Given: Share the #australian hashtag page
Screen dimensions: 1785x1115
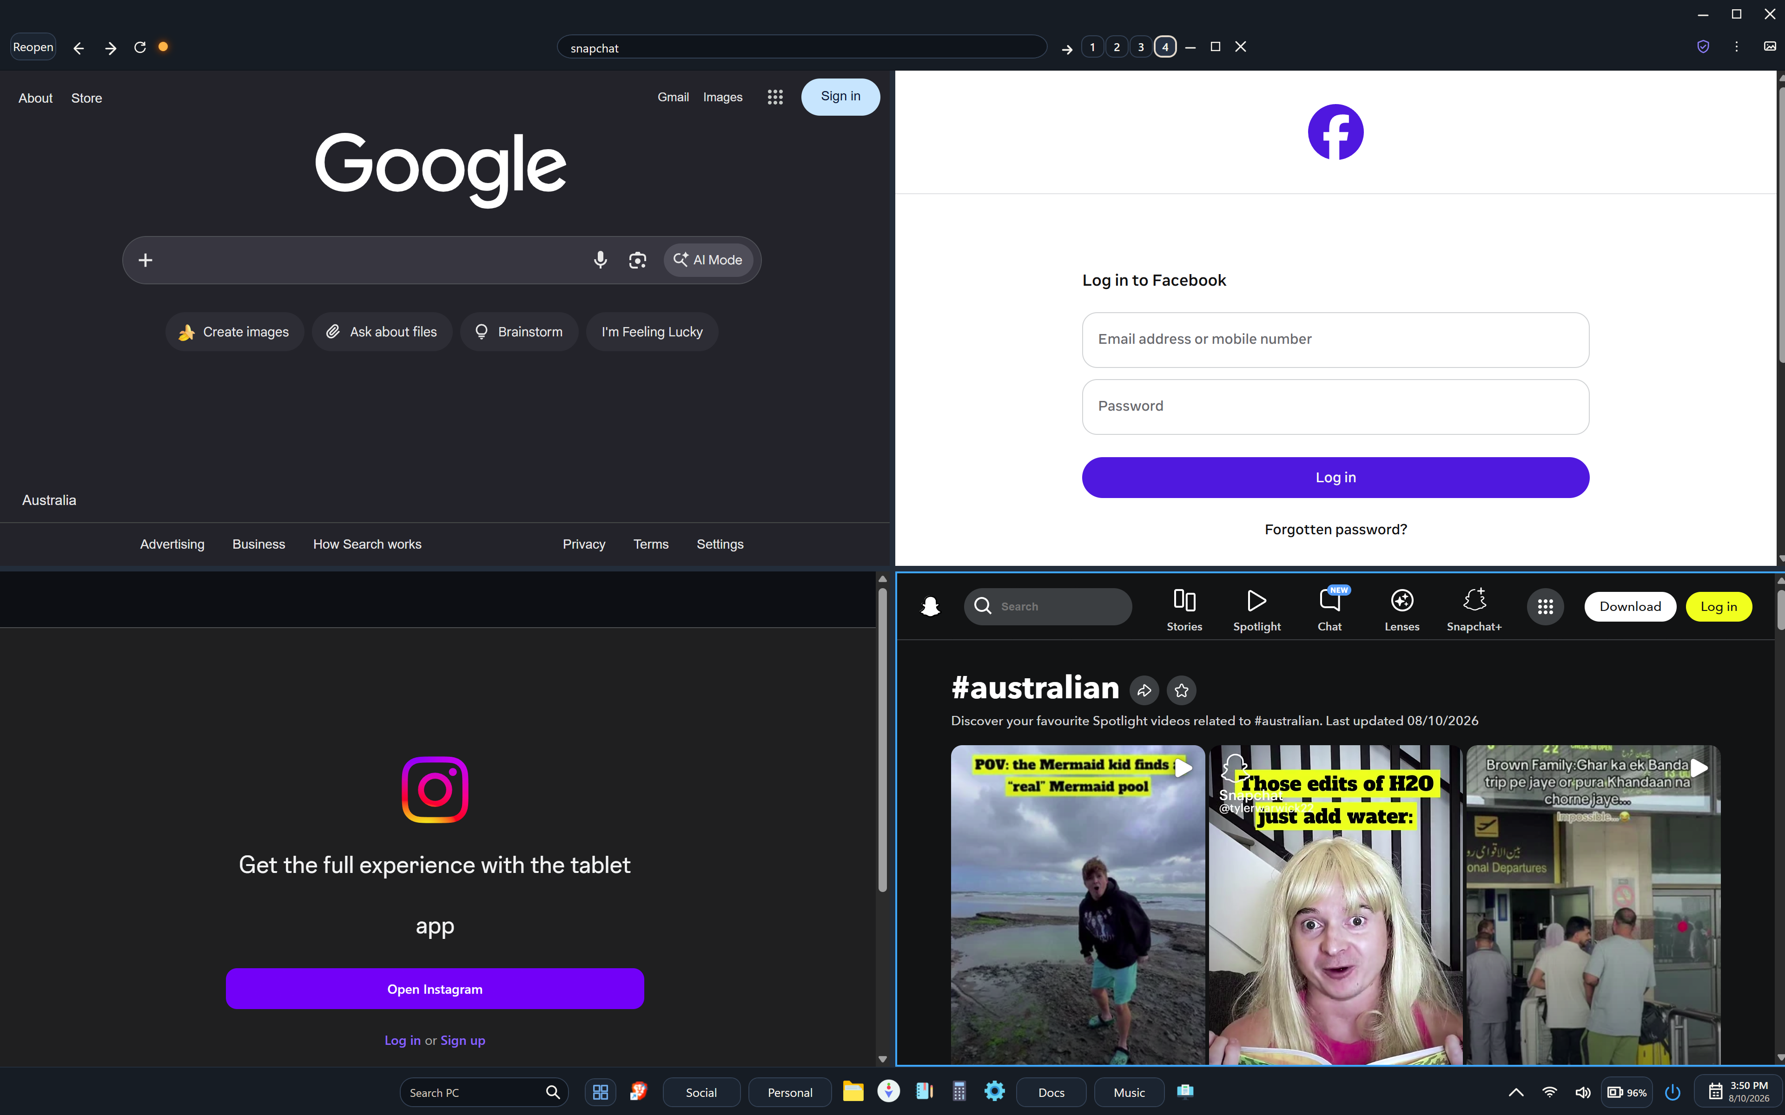Looking at the screenshot, I should [x=1144, y=690].
